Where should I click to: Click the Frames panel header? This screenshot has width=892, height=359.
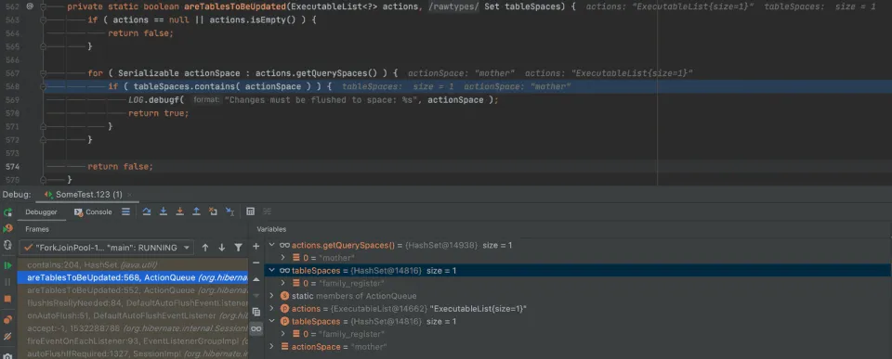(x=37, y=229)
